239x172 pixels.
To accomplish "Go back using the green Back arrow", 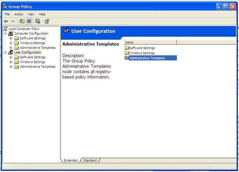I will [6, 21].
